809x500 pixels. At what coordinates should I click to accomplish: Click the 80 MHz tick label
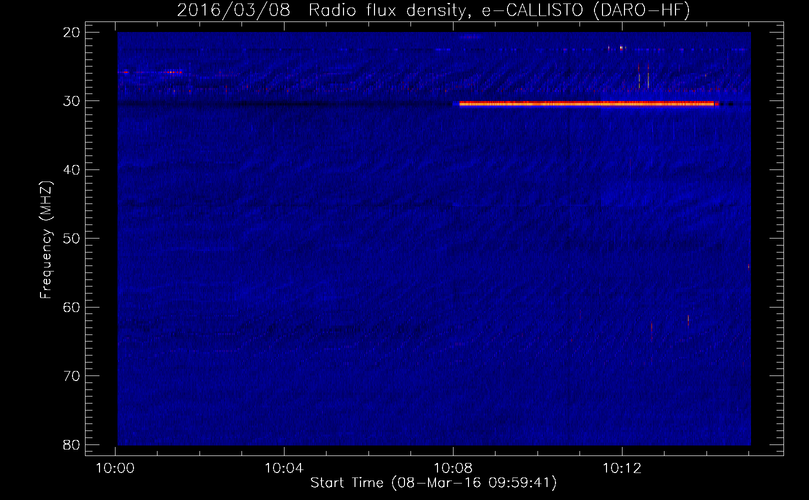pyautogui.click(x=71, y=444)
